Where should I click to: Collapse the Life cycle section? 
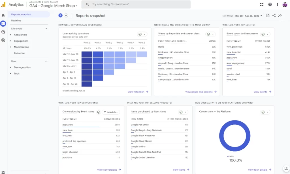(46, 29)
